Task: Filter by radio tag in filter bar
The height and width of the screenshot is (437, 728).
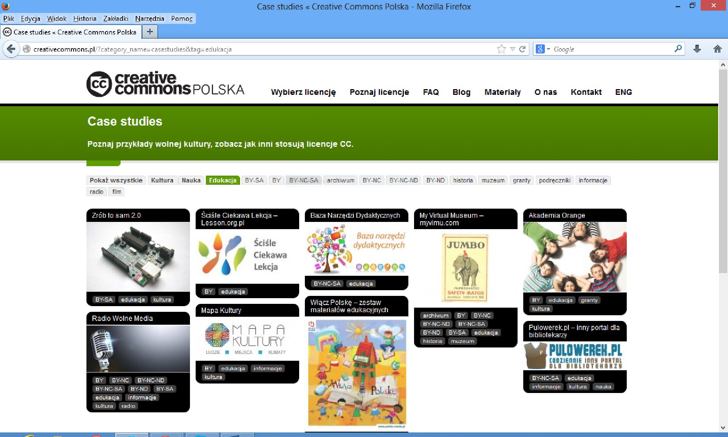Action: 96,192
